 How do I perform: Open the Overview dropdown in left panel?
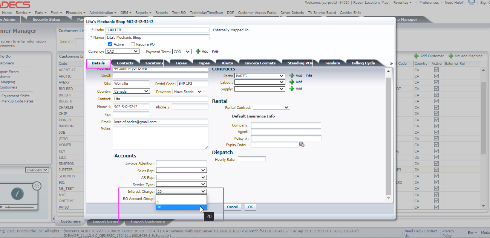[x=37, y=170]
